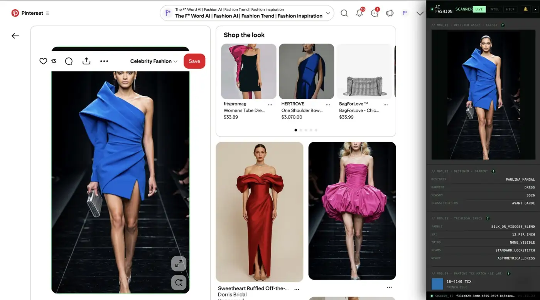Viewport: 540px width, 300px height.
Task: Click the 12_PER_INCH SPI value
Action: click(523, 234)
